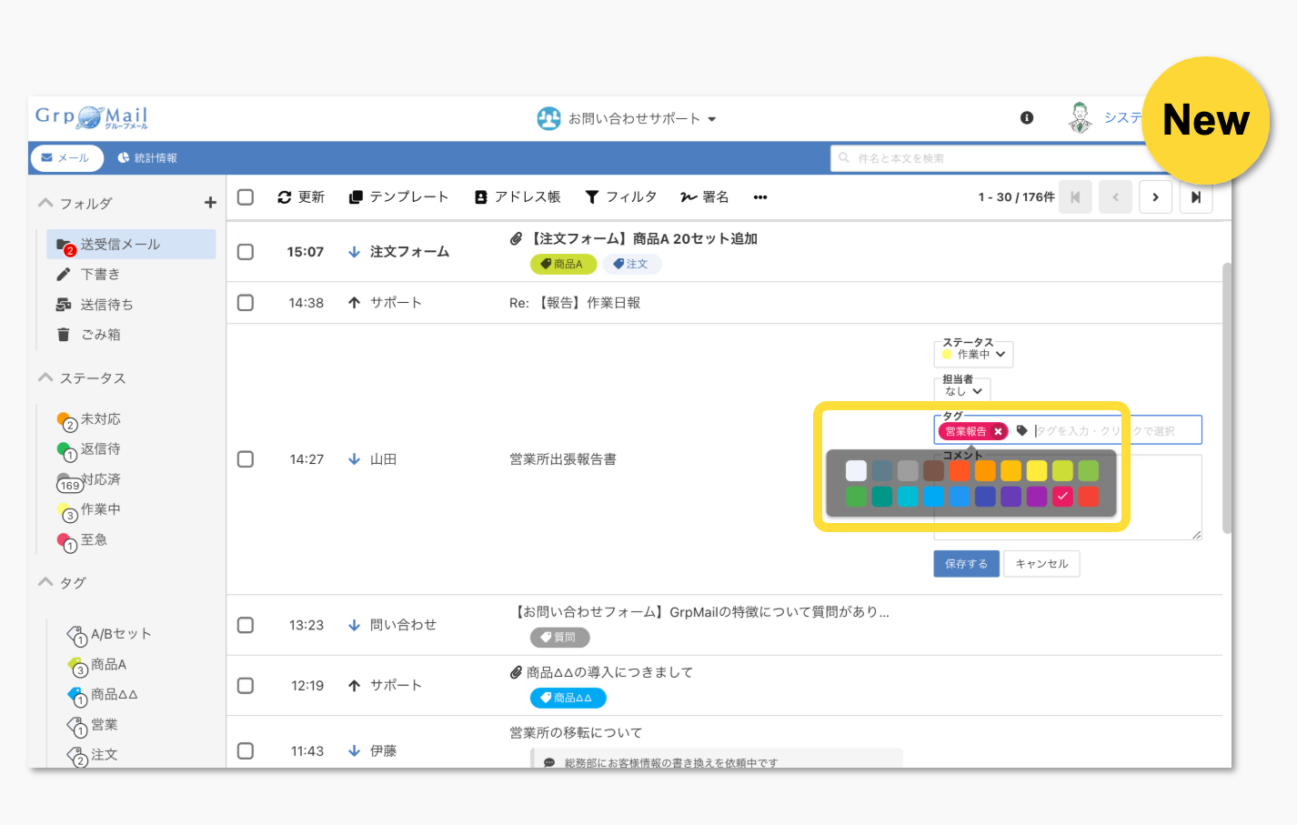Check the 15:07 注文フォーム mail checkbox
The image size is (1297, 825).
(246, 252)
